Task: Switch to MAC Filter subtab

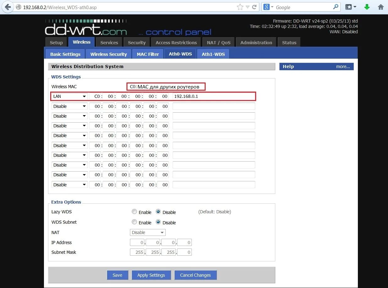Action: (148, 54)
